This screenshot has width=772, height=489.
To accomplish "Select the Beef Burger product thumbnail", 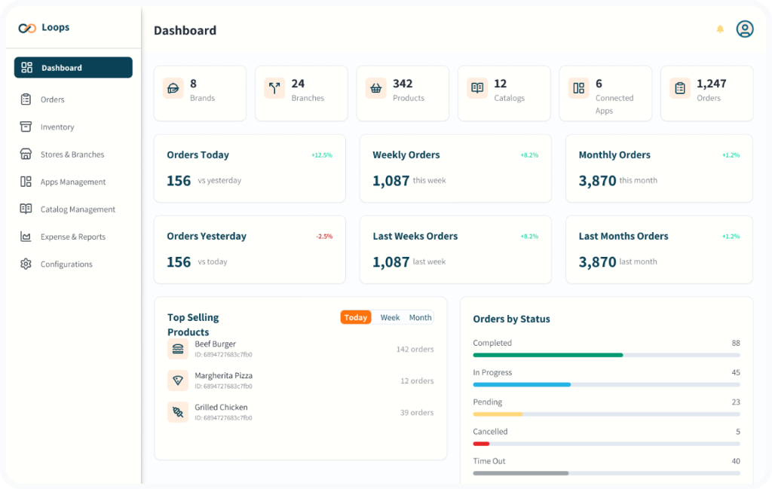I will (x=178, y=349).
